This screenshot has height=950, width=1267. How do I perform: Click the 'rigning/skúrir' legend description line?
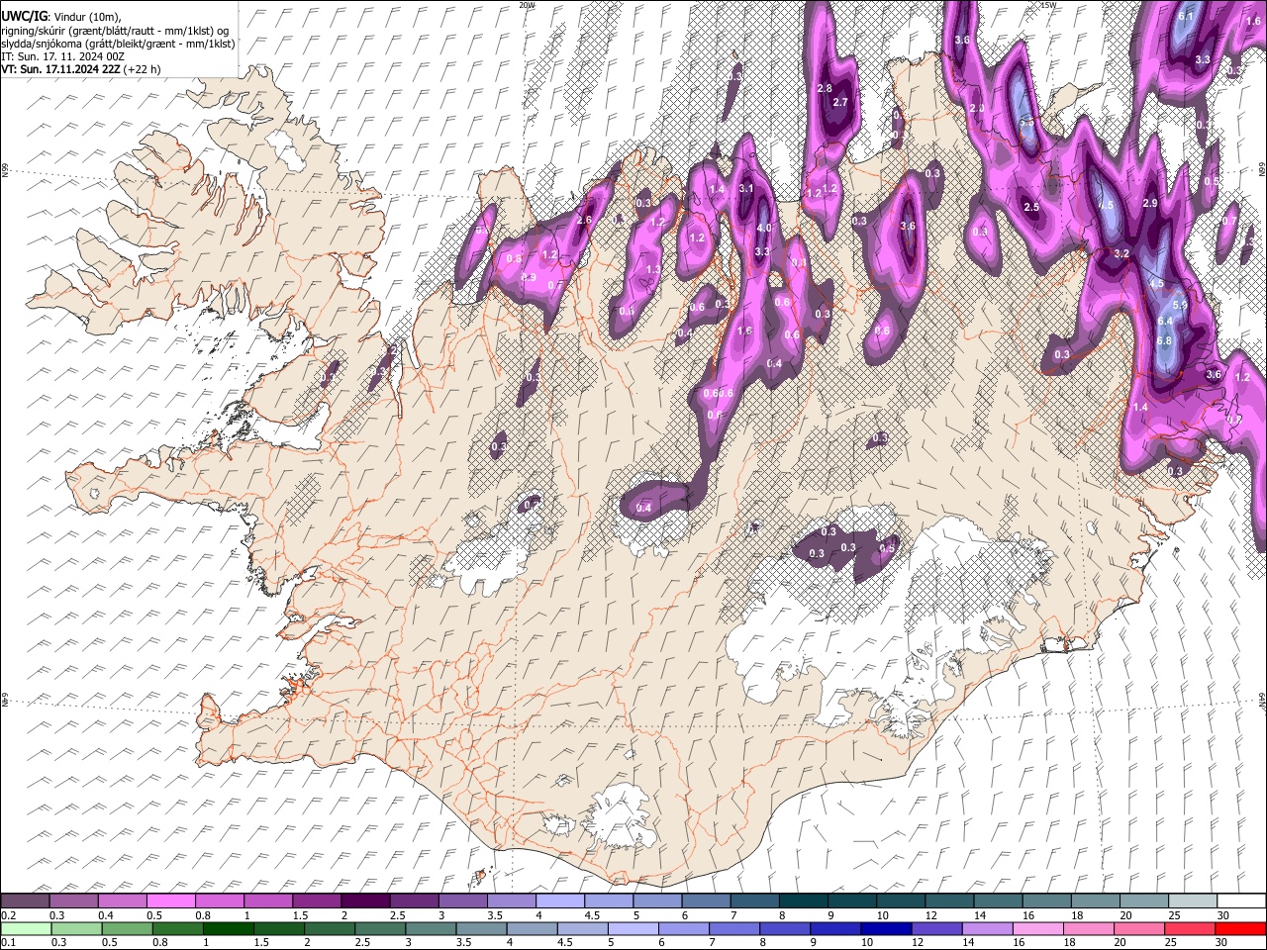pos(115,31)
